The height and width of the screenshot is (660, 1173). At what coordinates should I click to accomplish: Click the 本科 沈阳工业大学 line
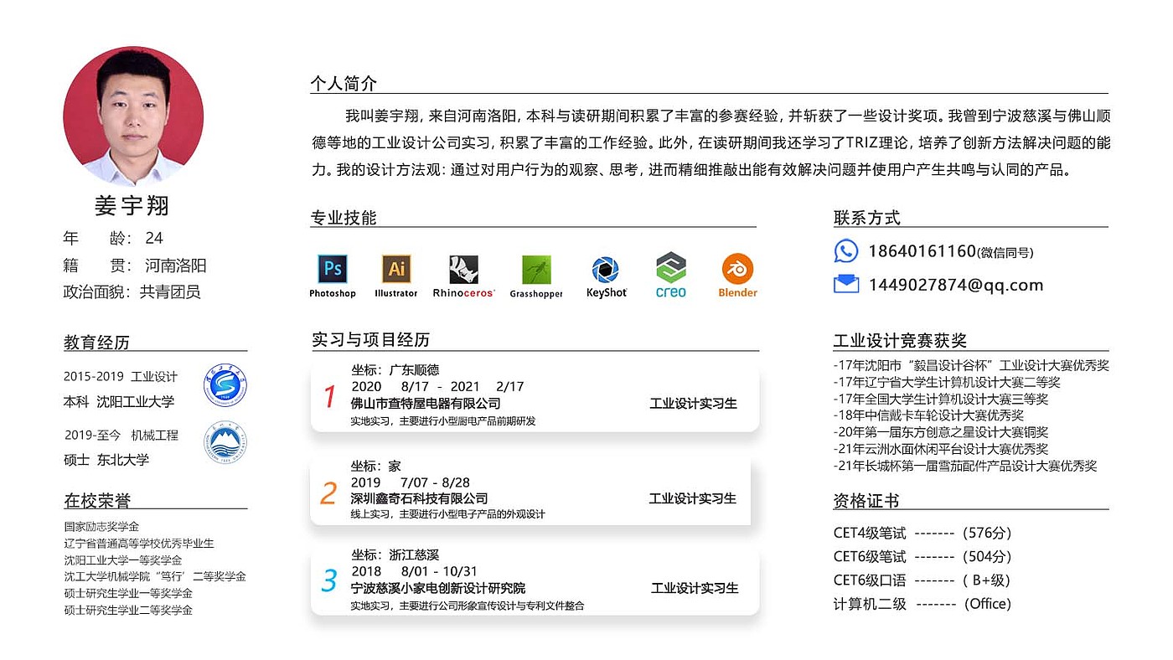click(x=119, y=402)
